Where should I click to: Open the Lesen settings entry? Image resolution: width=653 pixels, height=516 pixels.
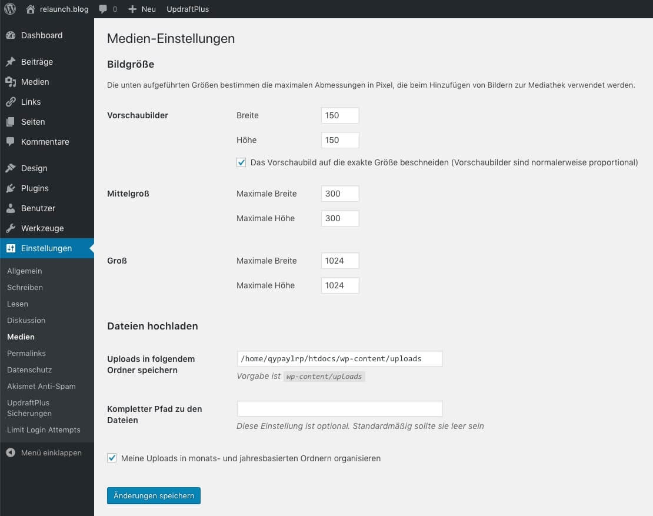pyautogui.click(x=18, y=304)
